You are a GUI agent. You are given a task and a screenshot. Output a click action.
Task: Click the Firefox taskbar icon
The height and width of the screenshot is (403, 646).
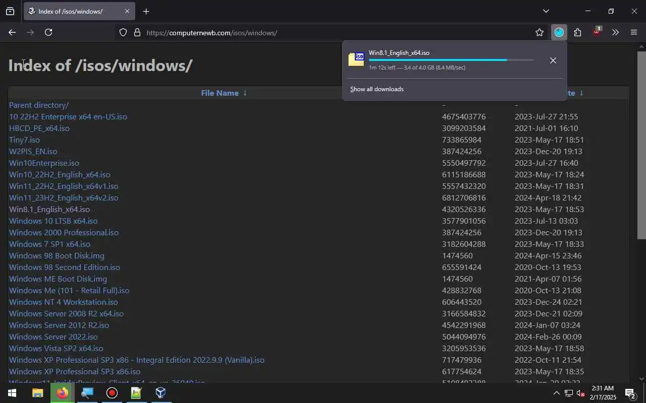[x=63, y=393]
